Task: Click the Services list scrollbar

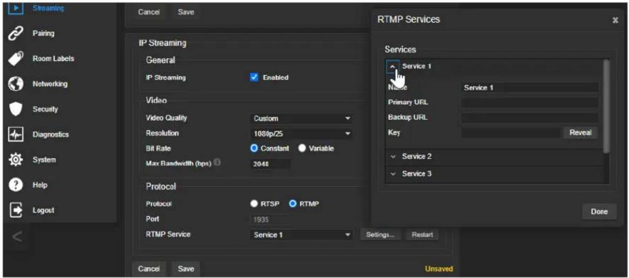Action: (x=606, y=106)
